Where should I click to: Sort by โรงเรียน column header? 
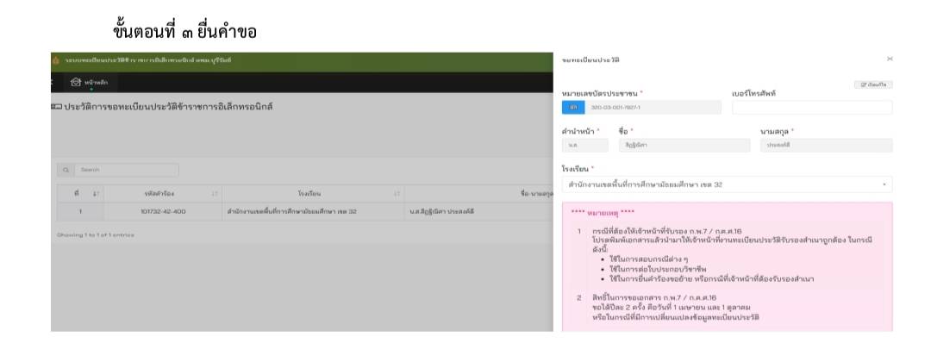(x=313, y=194)
